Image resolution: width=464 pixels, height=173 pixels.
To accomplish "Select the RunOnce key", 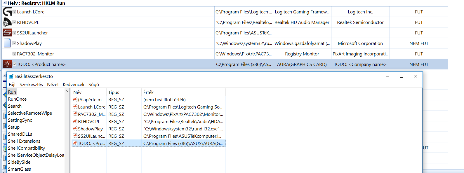I will 17,99.
